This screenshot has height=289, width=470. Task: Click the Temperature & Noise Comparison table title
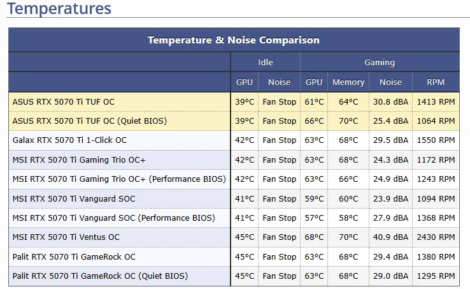[x=234, y=40]
